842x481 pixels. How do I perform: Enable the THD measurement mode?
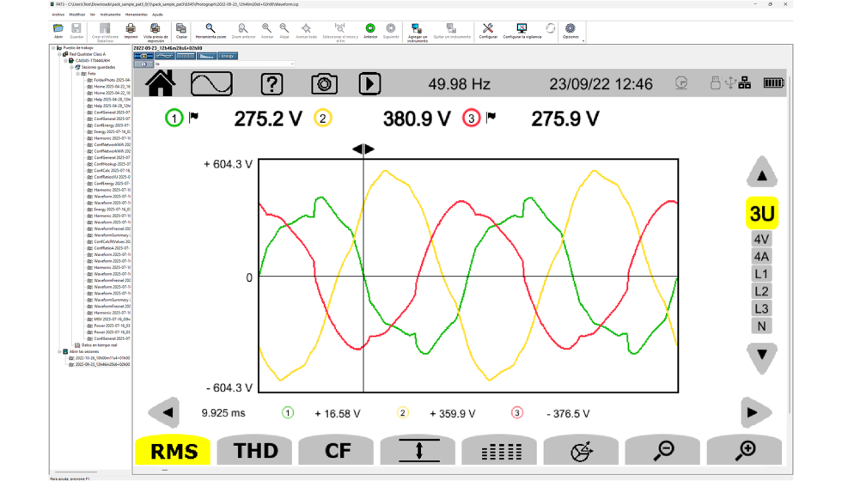tap(255, 450)
